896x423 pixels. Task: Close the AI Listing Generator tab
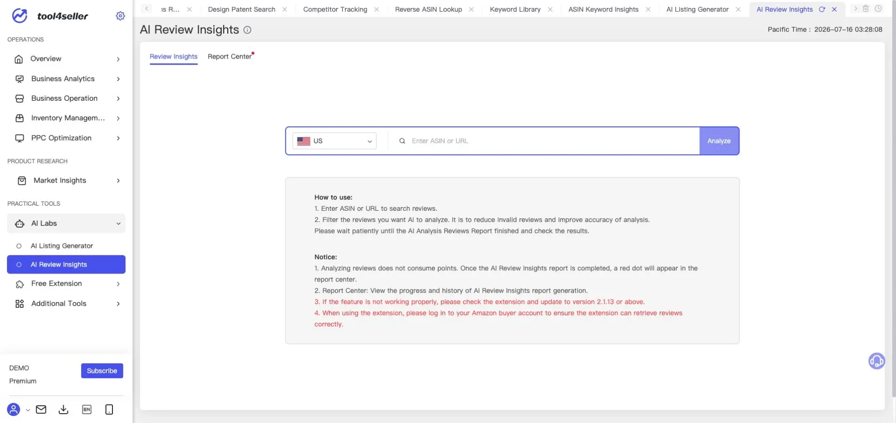tap(738, 9)
